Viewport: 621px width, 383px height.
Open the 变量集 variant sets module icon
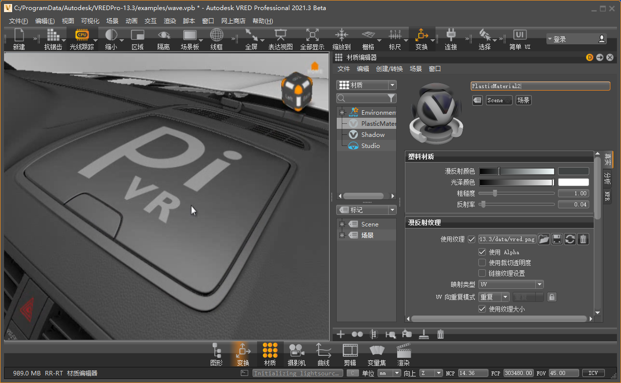(x=377, y=350)
